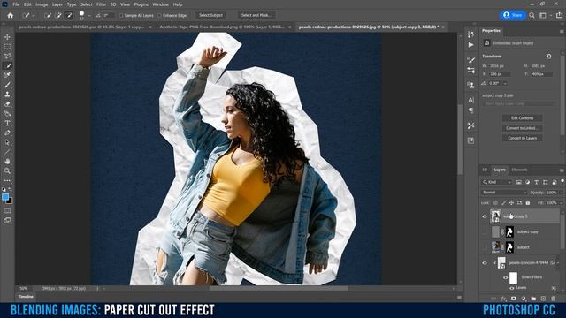Select the Clone Stamp tool
The height and width of the screenshot is (318, 566).
[x=7, y=95]
